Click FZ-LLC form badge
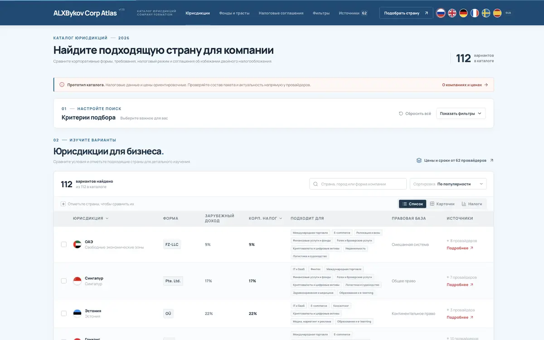 (172, 244)
